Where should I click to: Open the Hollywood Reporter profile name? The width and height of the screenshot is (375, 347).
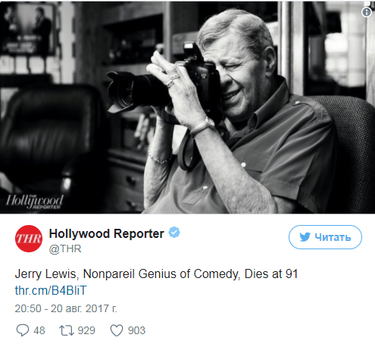click(107, 233)
